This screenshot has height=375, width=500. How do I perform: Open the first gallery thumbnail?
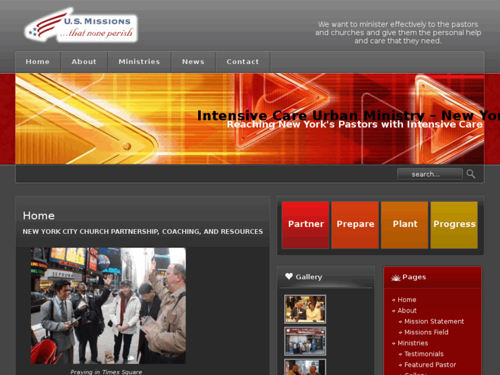click(305, 309)
